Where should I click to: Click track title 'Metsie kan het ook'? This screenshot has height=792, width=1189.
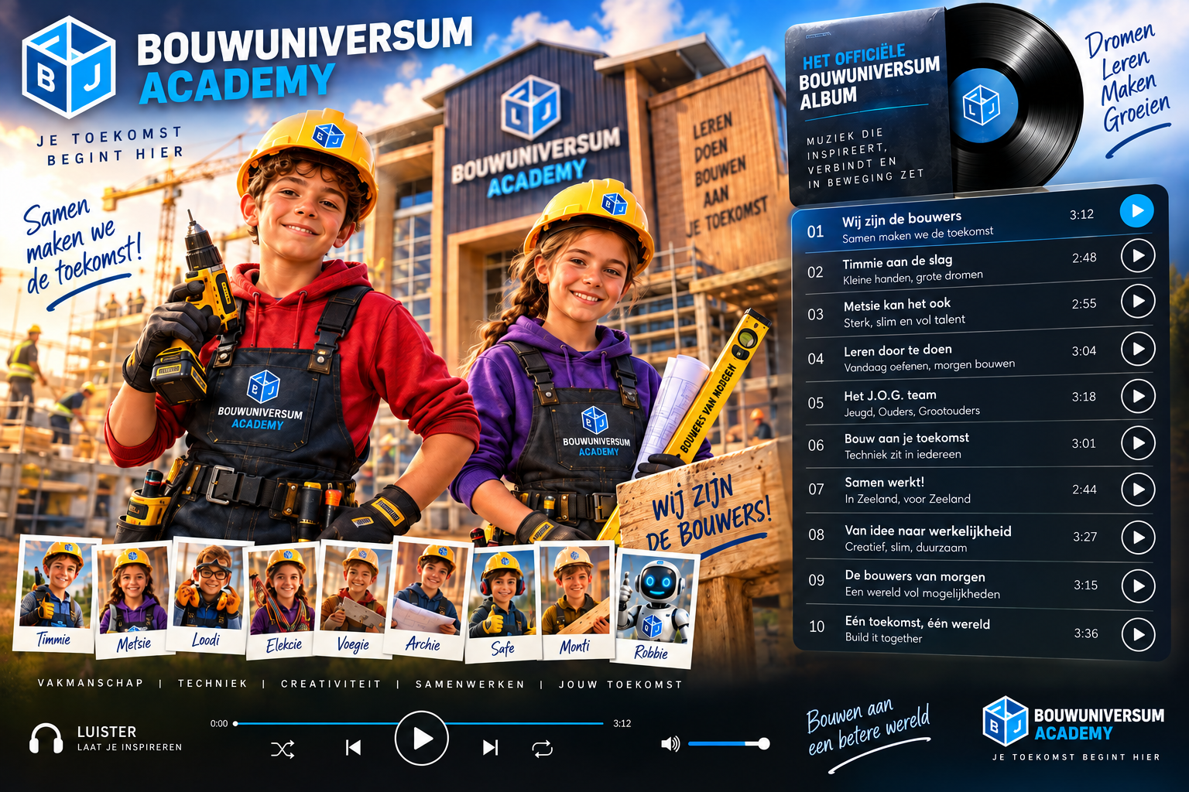pyautogui.click(x=897, y=305)
